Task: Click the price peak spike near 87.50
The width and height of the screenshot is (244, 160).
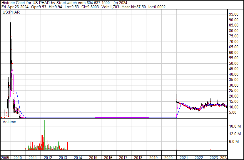Action: [11, 24]
